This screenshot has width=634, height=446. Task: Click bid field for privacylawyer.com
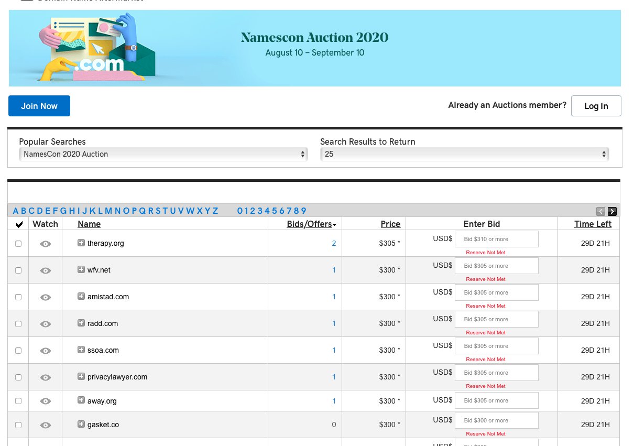coord(497,373)
